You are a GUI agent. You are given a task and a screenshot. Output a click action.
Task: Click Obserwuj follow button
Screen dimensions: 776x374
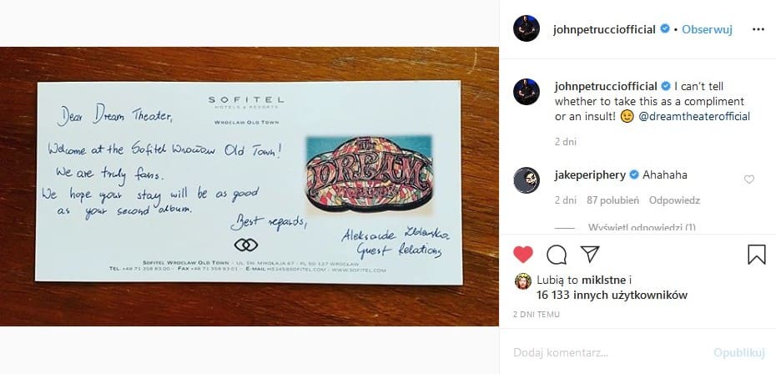pos(708,30)
